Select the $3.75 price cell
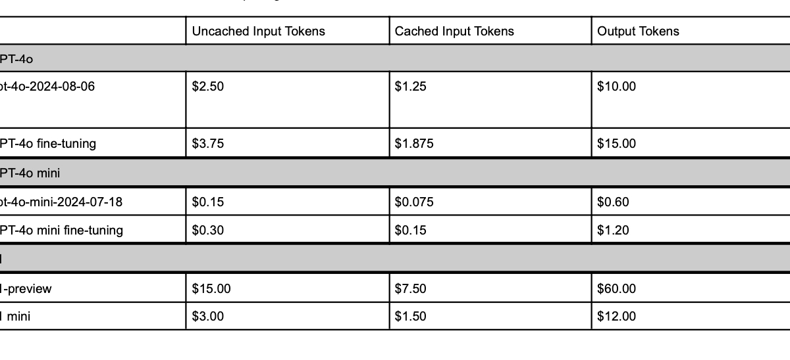790x360 pixels. coord(208,143)
